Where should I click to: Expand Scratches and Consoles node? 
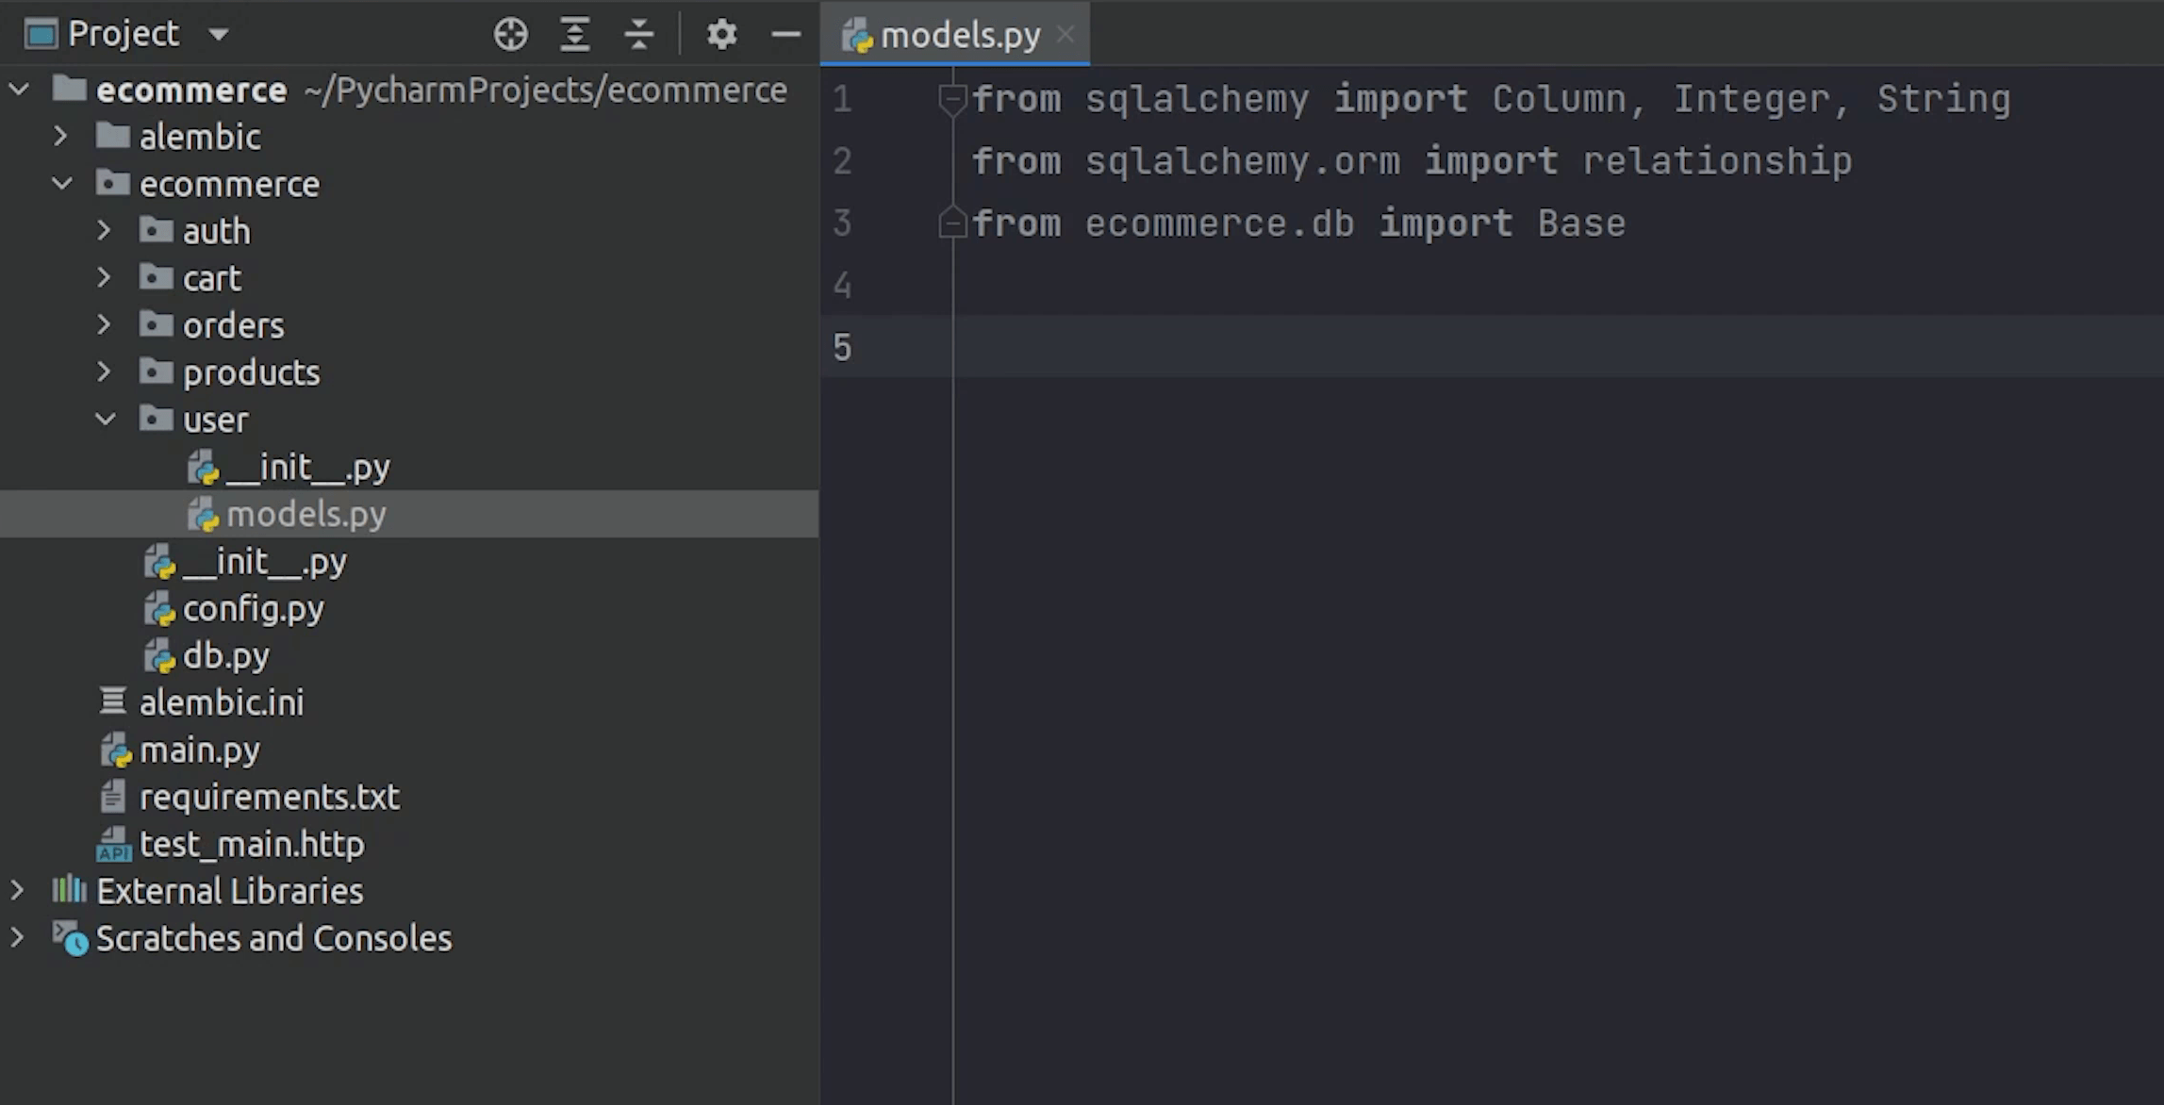pos(18,938)
